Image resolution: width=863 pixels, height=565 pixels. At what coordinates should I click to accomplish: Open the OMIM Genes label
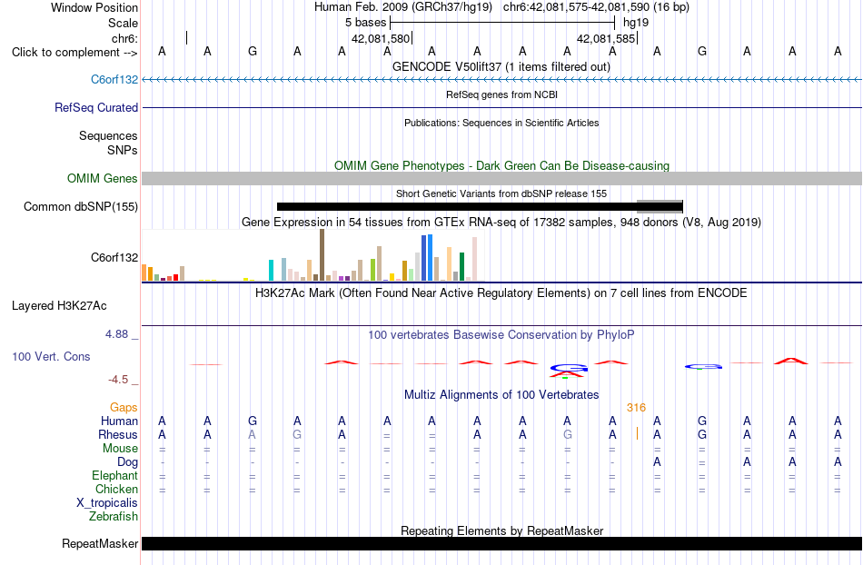102,178
